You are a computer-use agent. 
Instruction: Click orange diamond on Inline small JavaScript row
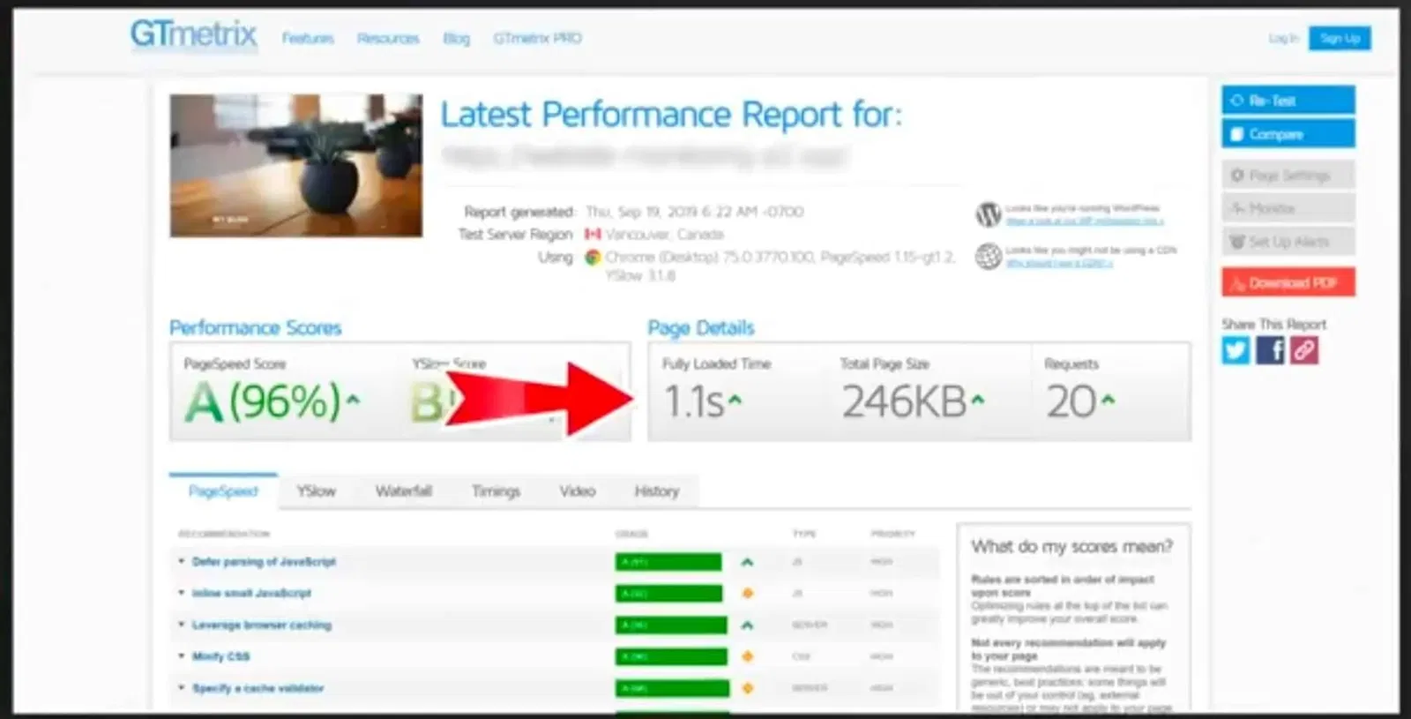748,594
